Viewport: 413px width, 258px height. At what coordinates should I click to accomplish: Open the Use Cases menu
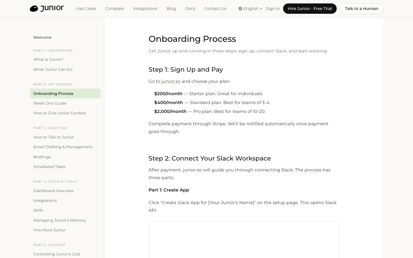pyautogui.click(x=86, y=9)
